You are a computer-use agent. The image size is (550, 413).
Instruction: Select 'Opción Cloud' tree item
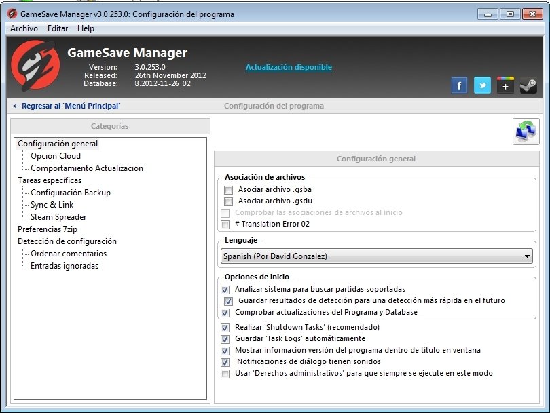(x=56, y=156)
